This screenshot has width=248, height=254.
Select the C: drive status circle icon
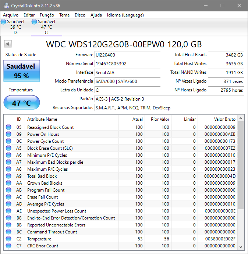(x=34, y=22)
